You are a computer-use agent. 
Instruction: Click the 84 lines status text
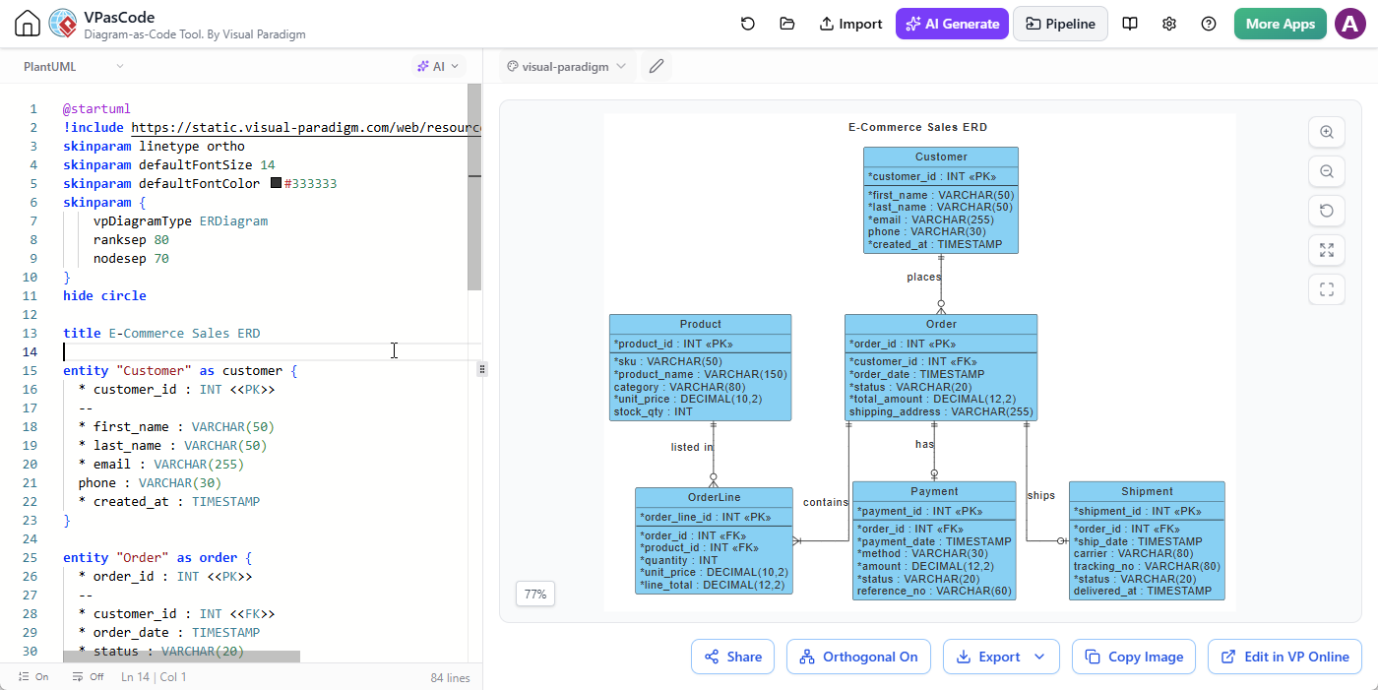point(450,677)
